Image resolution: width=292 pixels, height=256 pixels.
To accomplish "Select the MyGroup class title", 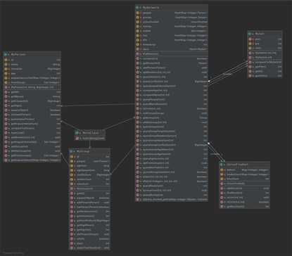I will tap(82, 151).
